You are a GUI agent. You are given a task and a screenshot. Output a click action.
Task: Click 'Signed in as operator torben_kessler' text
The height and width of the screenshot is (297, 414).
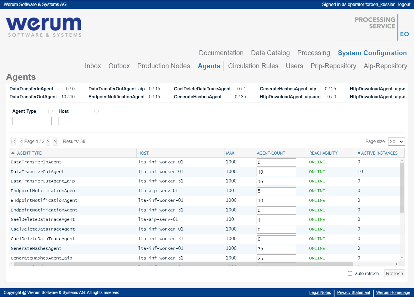pos(358,4)
